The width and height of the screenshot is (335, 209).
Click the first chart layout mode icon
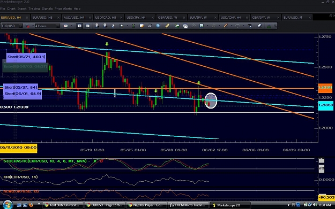pos(79,26)
